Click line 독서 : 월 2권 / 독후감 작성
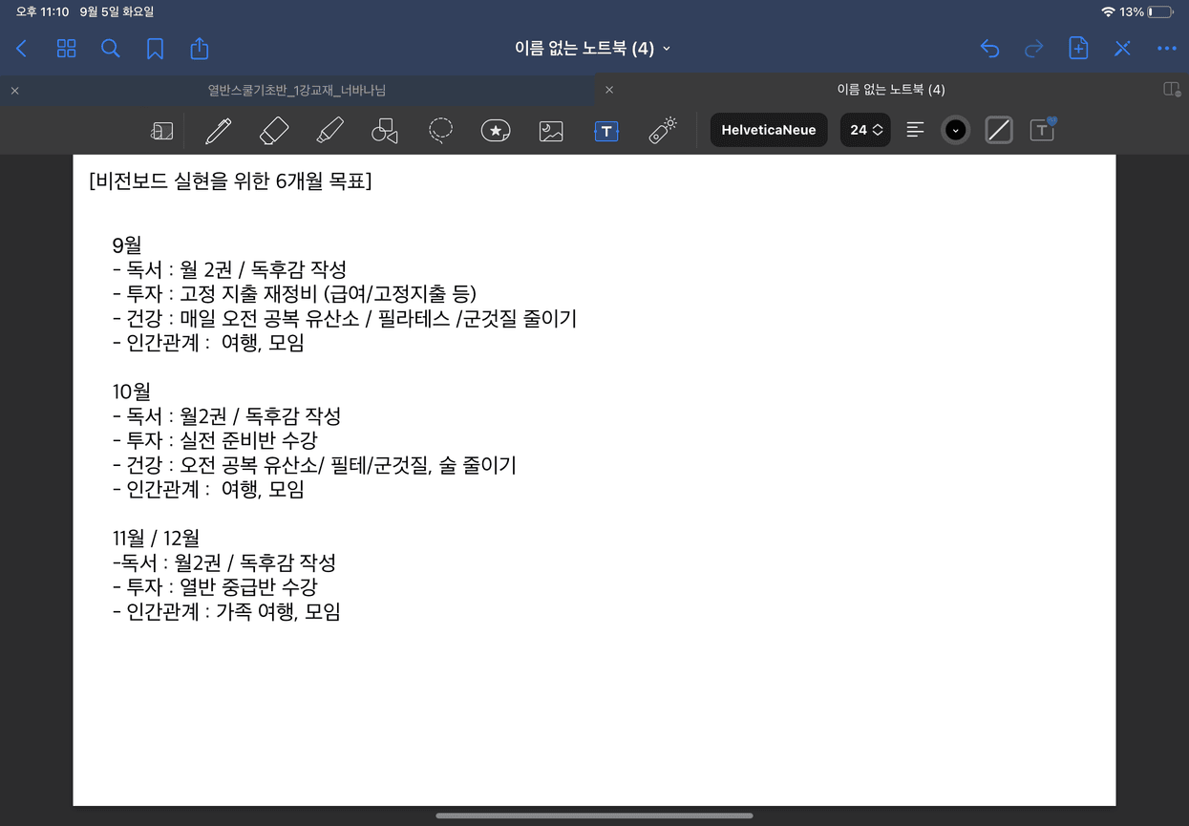 (x=229, y=270)
